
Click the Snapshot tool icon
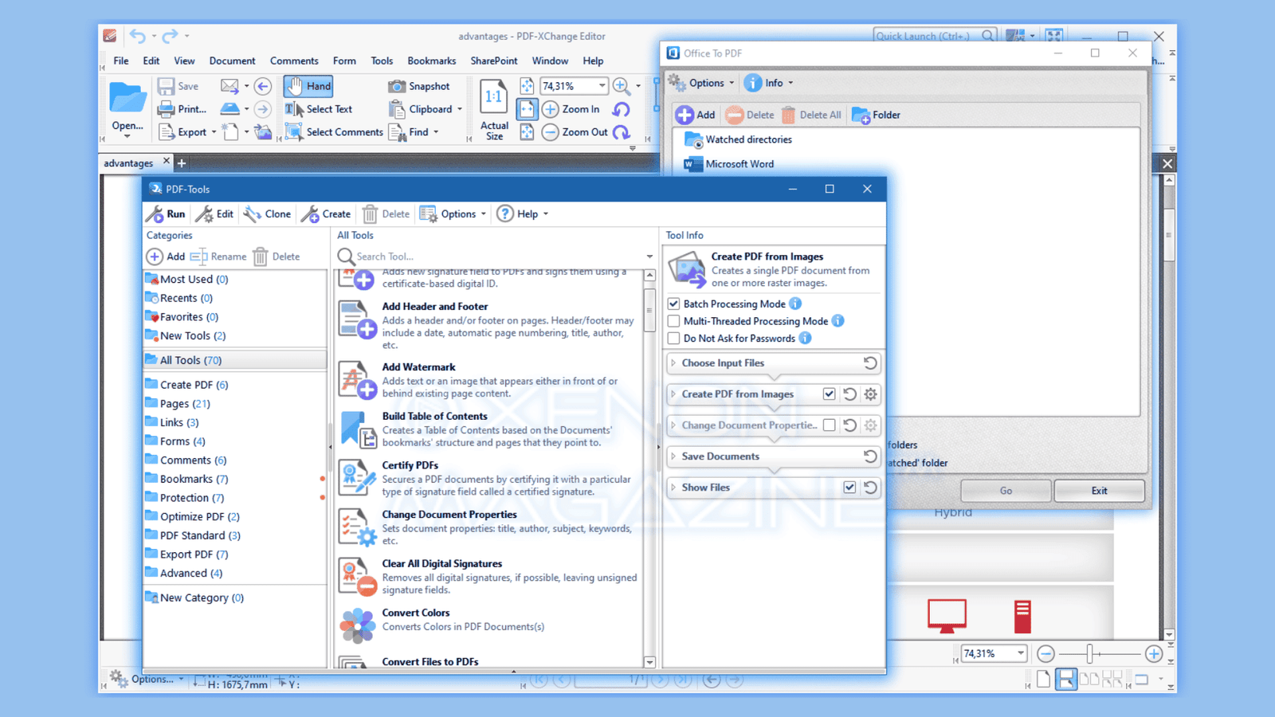point(397,86)
